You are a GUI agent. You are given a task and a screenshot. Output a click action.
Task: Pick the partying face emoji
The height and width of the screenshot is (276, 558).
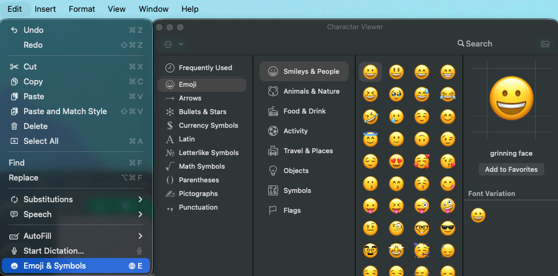tap(422, 251)
